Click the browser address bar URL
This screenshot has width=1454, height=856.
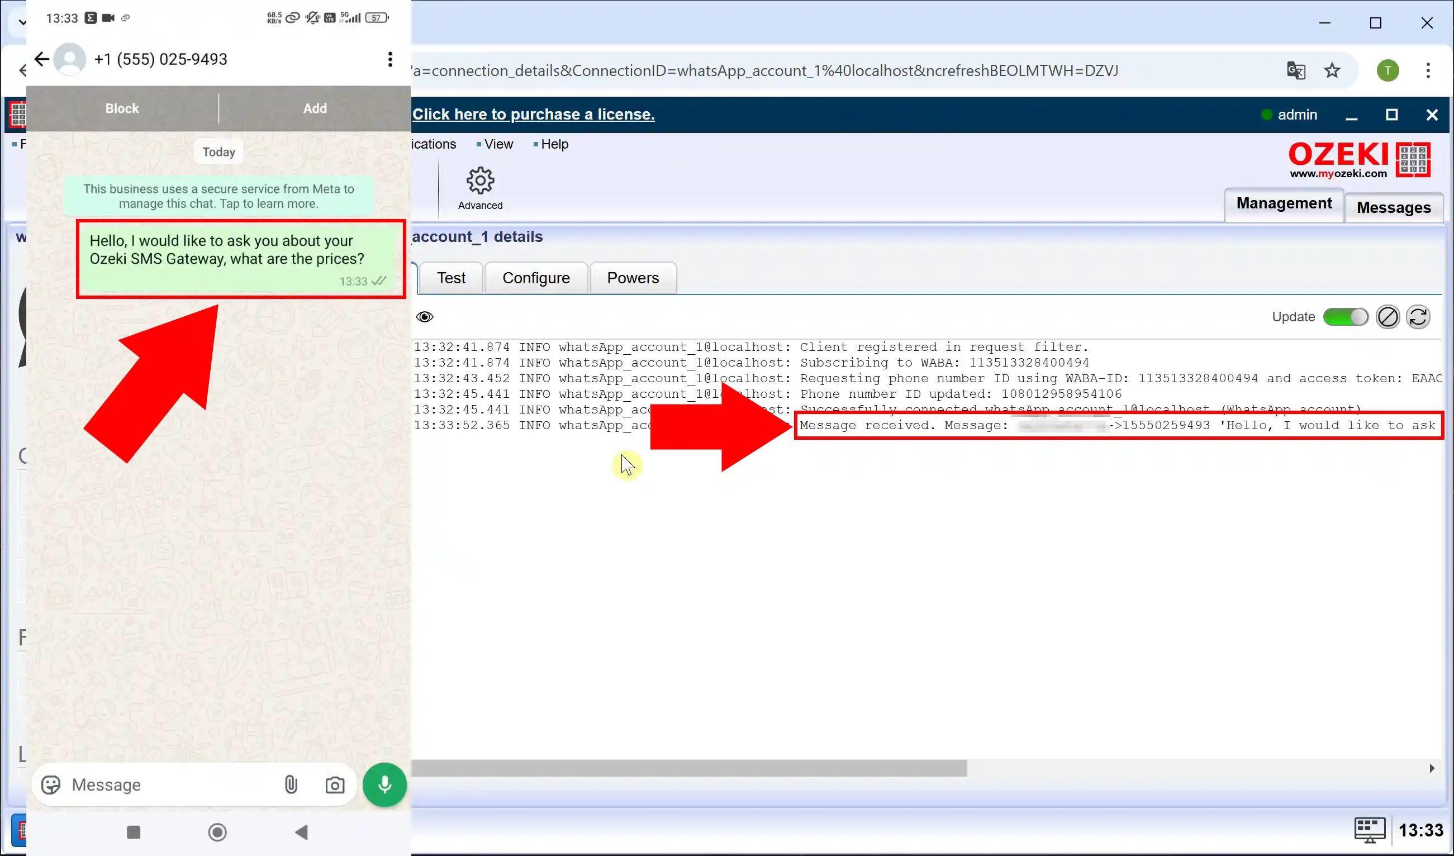[766, 70]
